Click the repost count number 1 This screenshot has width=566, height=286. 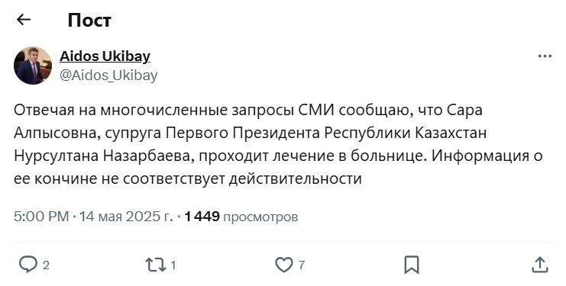click(173, 265)
